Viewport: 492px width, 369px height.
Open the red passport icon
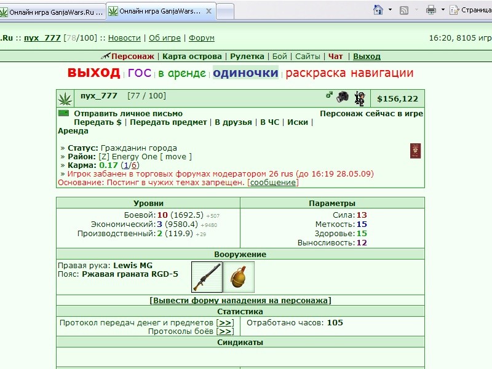click(x=415, y=151)
